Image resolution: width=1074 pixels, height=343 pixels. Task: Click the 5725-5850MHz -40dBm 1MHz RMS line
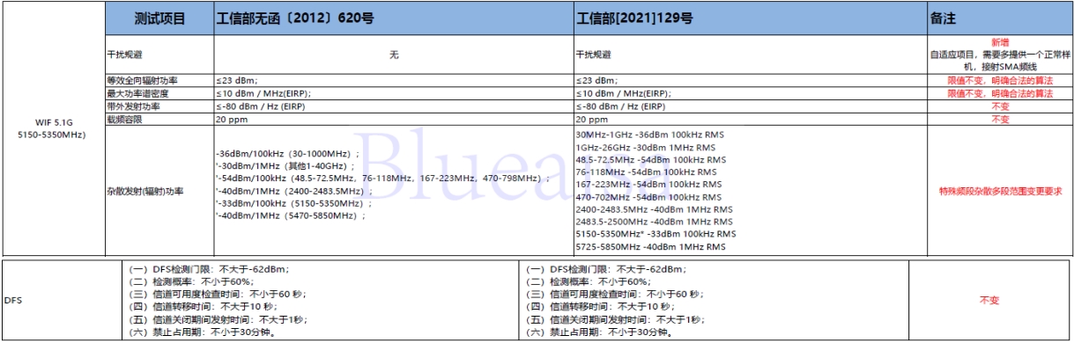tap(650, 248)
